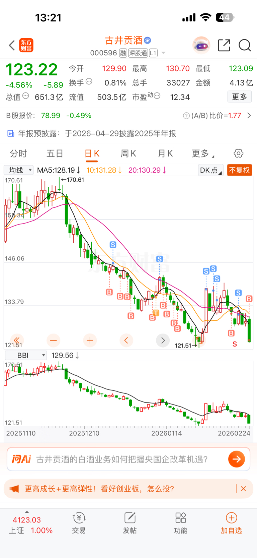Expand the 更多 chart period menu

pos(203,153)
